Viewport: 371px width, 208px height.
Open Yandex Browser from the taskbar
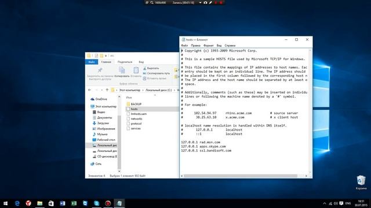(28, 203)
